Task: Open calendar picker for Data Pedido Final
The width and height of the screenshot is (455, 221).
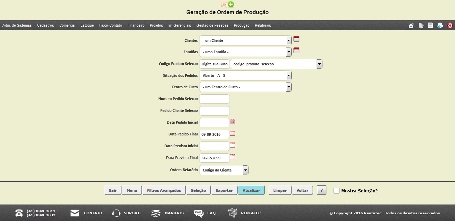Action: pos(233,133)
